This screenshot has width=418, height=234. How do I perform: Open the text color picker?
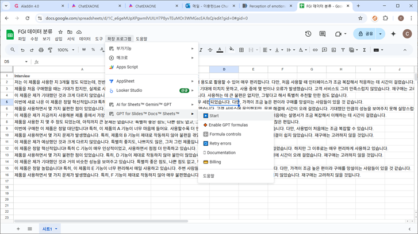[220, 50]
